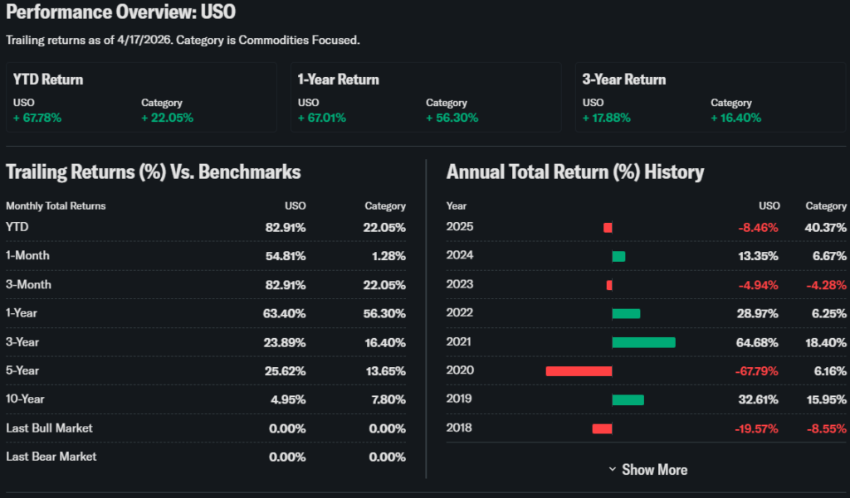The image size is (850, 498).
Task: Click the Year column header in history table
Action: coord(457,206)
